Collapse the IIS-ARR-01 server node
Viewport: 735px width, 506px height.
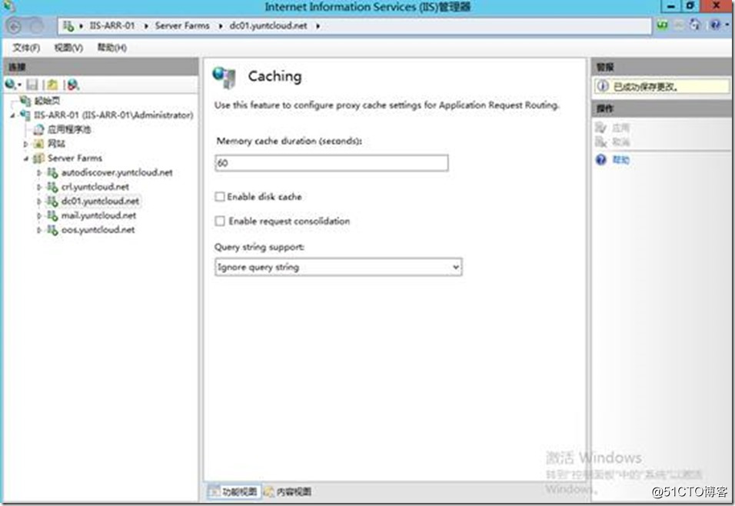coord(12,115)
